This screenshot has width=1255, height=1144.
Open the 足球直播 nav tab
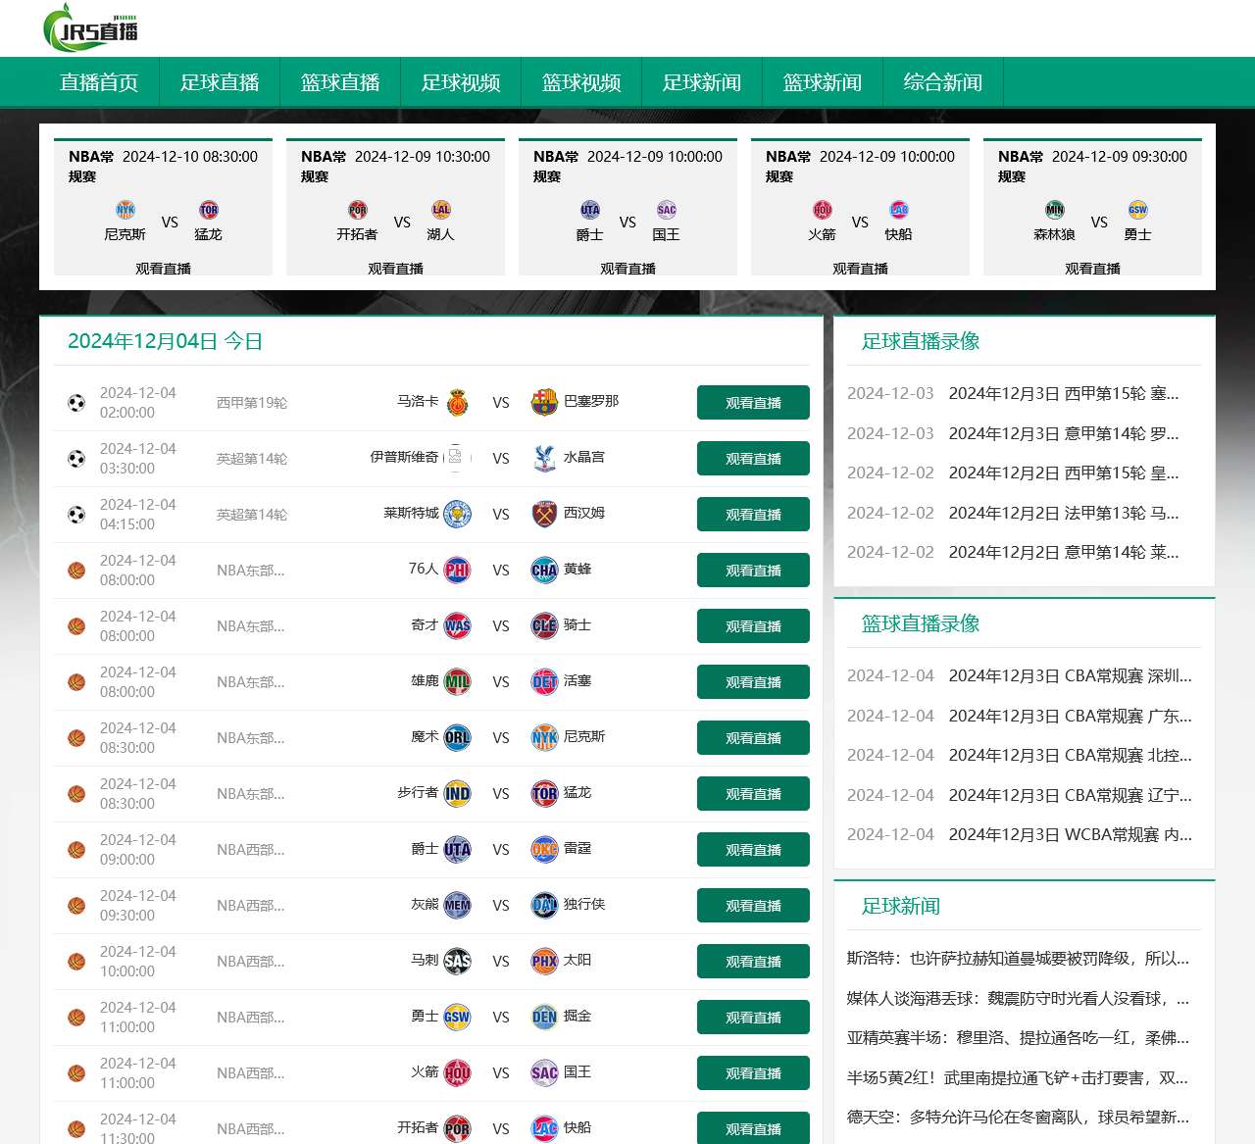pyautogui.click(x=220, y=82)
